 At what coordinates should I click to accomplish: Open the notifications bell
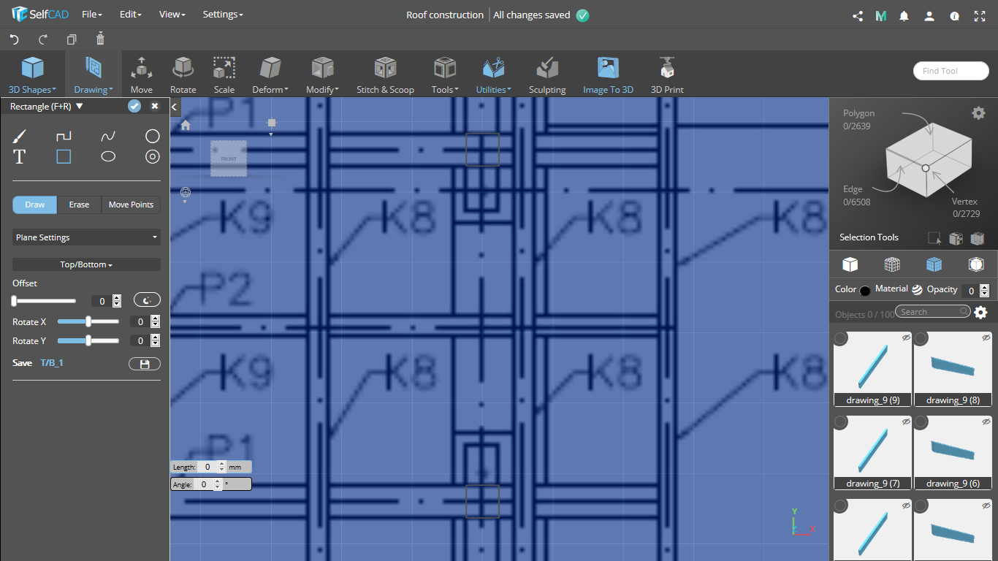(904, 15)
